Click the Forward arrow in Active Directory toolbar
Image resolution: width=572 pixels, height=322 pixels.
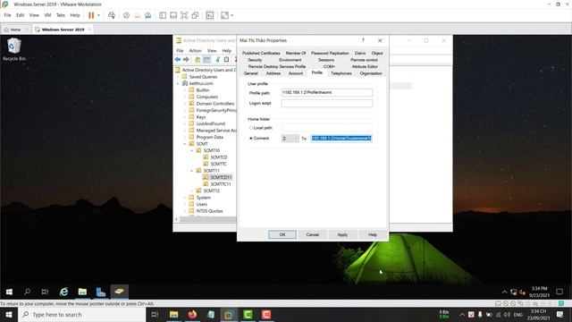186,60
